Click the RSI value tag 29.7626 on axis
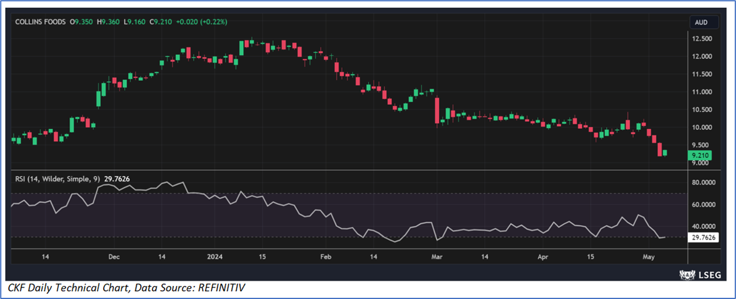This screenshot has height=299, width=736. click(x=703, y=237)
